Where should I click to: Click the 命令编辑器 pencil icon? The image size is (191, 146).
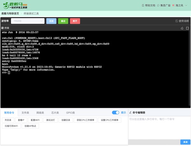130,113
